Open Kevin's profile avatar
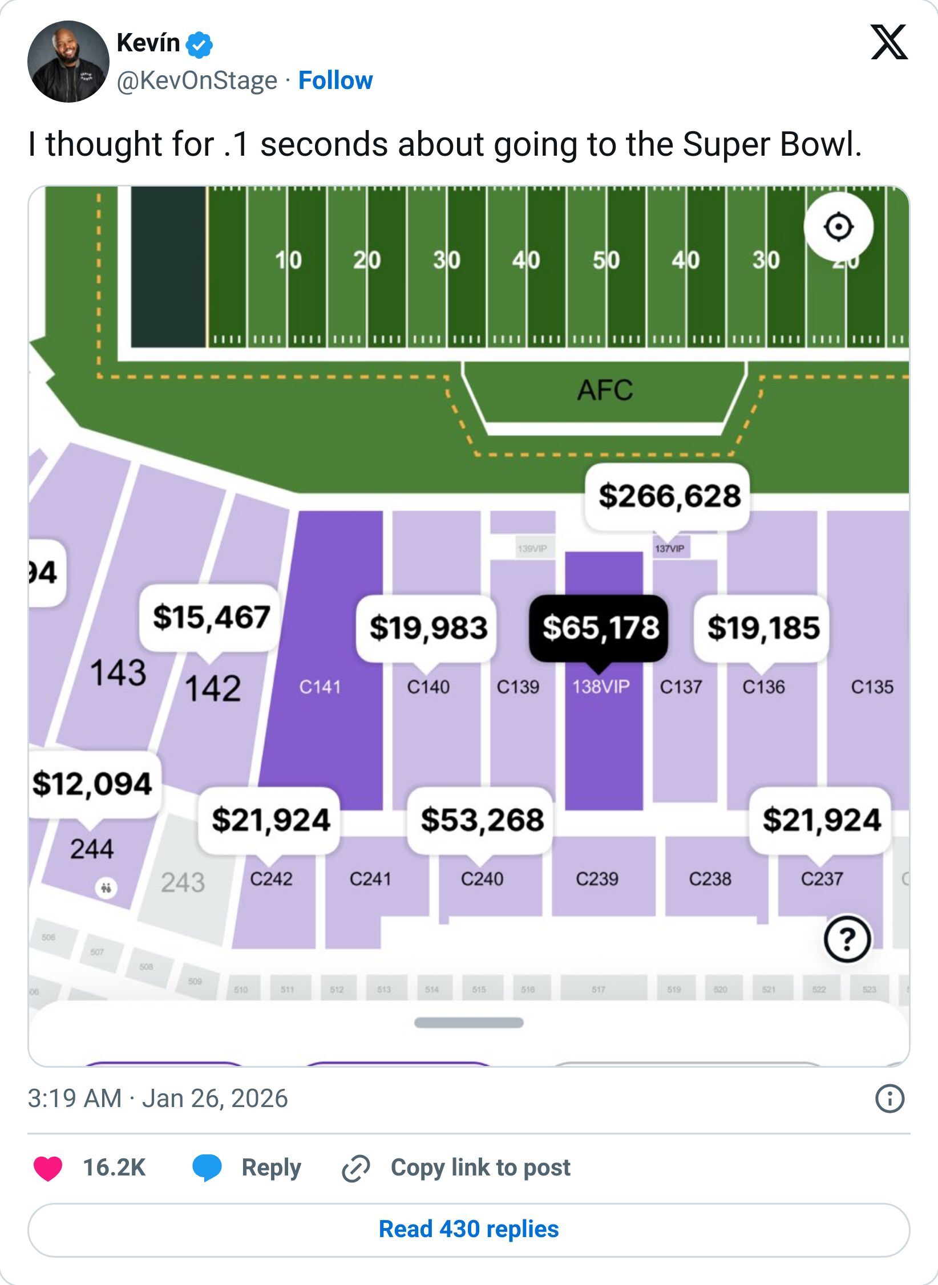Viewport: 938px width, 1285px height. pyautogui.click(x=68, y=62)
